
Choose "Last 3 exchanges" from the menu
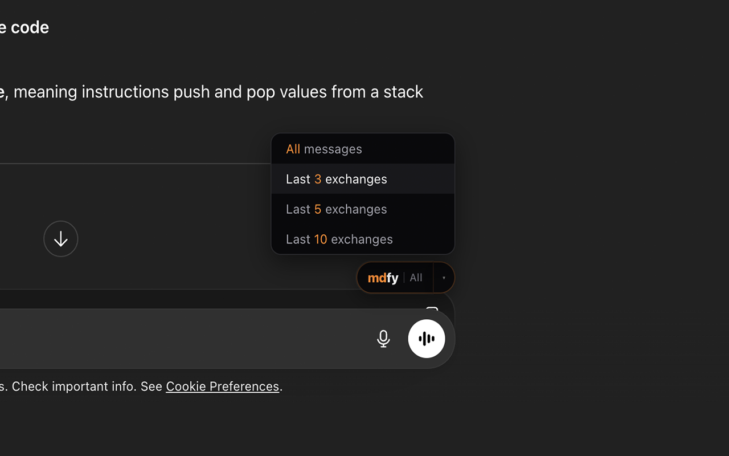click(x=363, y=179)
